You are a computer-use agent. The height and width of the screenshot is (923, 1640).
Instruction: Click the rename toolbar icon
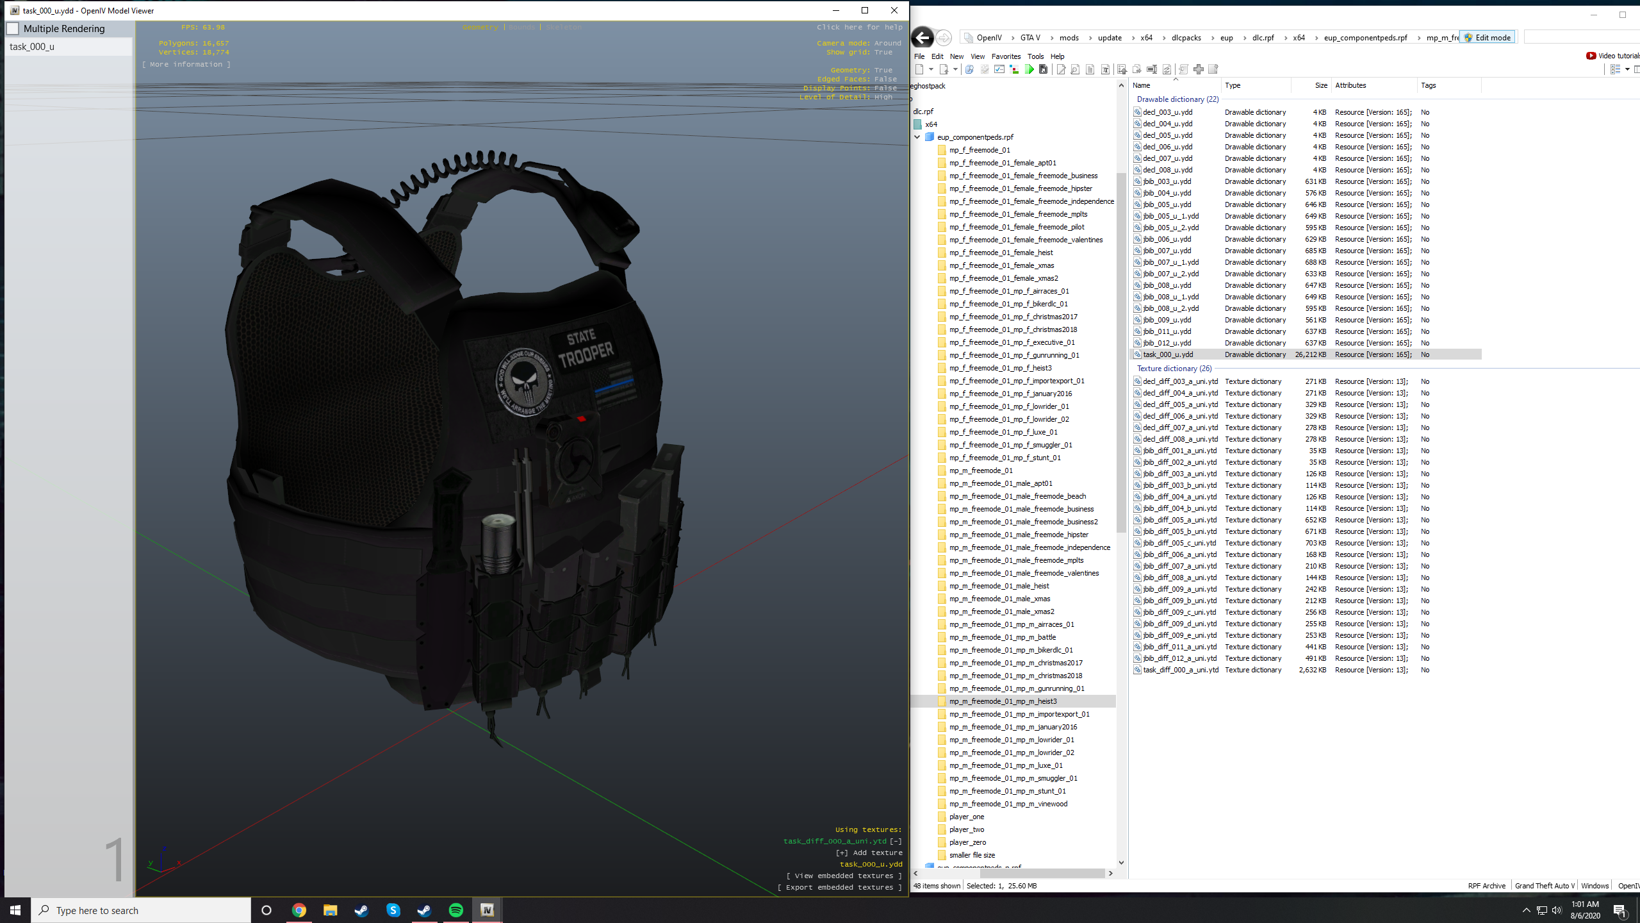(1151, 69)
